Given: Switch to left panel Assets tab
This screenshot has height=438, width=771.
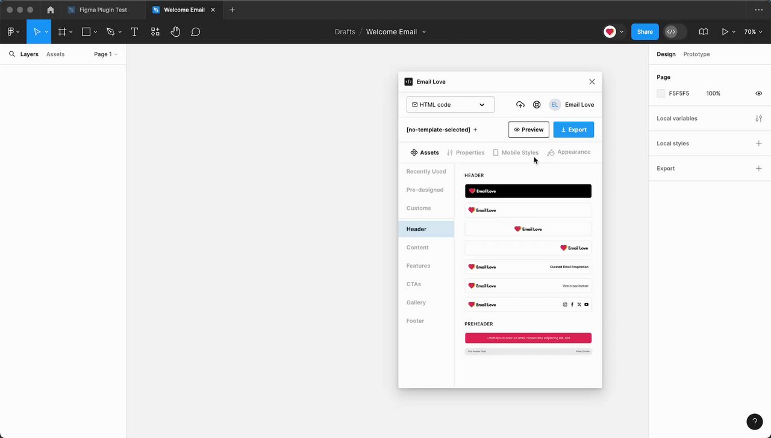Looking at the screenshot, I should point(55,54).
